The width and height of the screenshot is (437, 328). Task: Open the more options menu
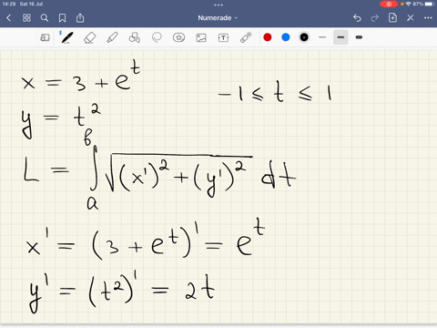point(428,18)
